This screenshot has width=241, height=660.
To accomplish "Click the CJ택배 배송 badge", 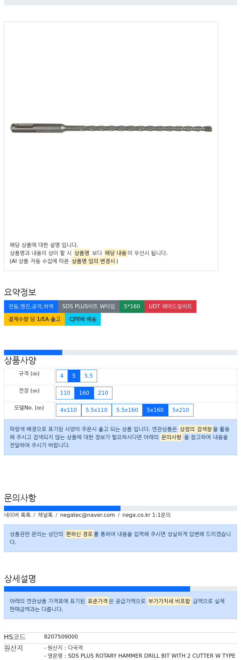I will pos(83,319).
